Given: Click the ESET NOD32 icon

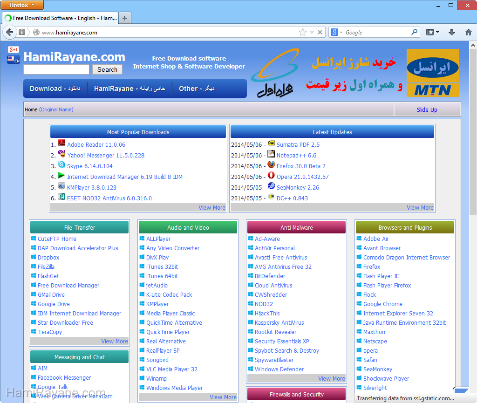Looking at the screenshot, I should (x=62, y=197).
